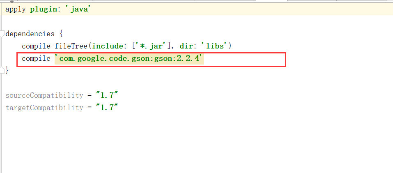Click the "1.7" value of sourceCompatibility
This screenshot has height=173, width=393.
click(107, 95)
